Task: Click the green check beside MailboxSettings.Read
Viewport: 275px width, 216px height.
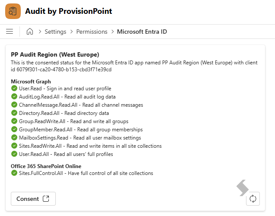Action: coord(14,137)
